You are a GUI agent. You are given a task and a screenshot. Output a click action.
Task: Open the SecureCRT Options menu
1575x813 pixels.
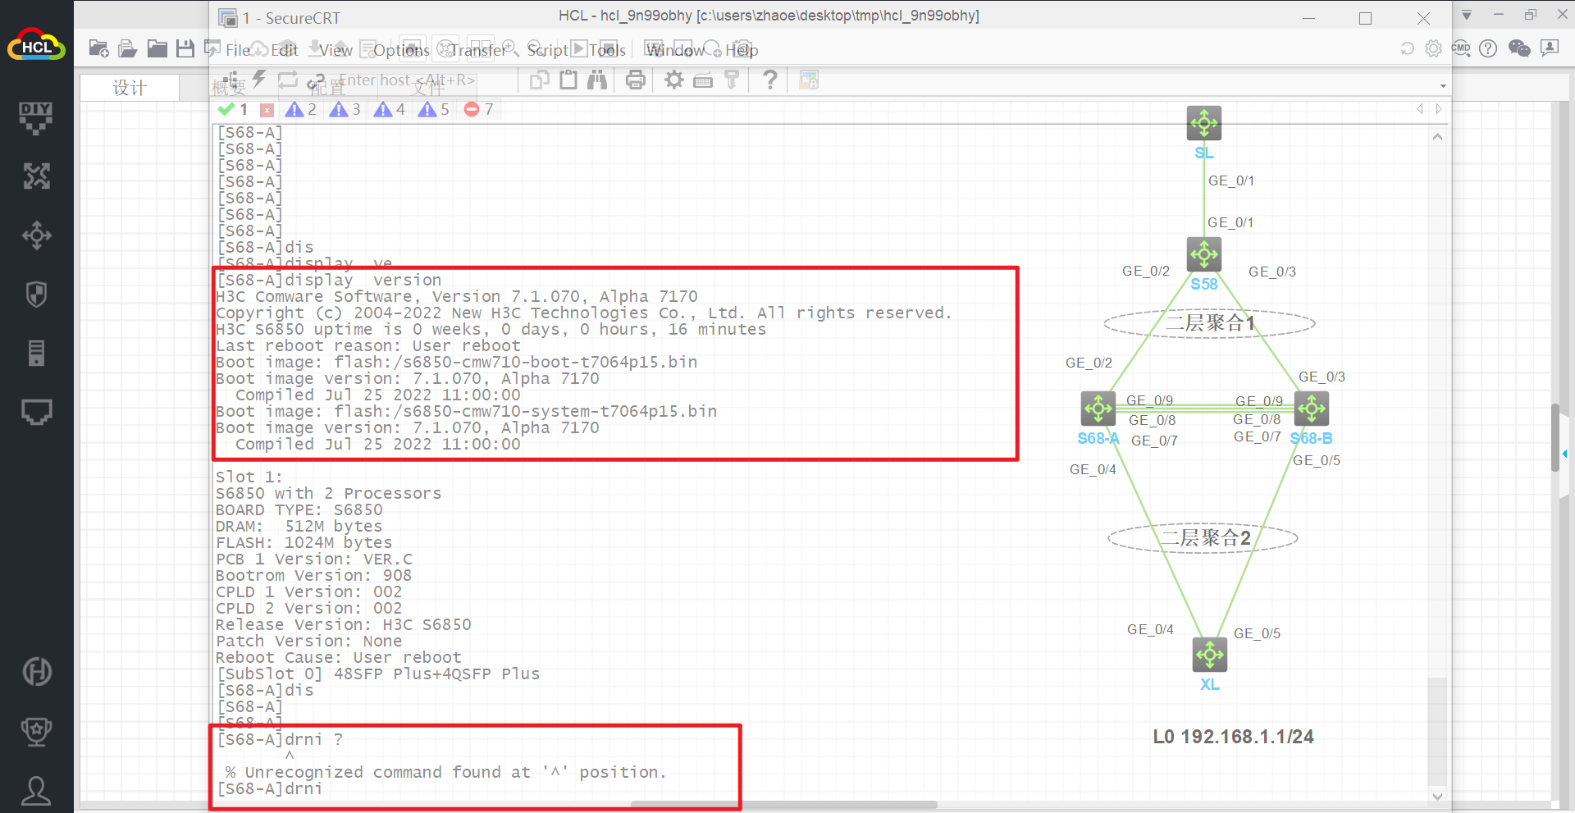[401, 50]
